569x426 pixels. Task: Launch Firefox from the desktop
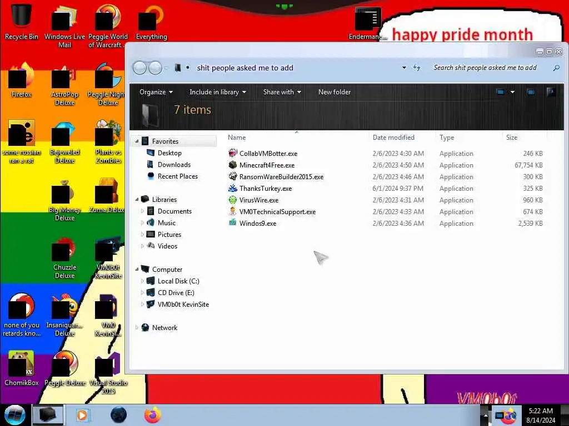point(21,80)
